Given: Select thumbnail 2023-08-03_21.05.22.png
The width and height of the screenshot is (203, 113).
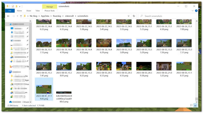Looking at the screenshot, I should tap(164, 66).
